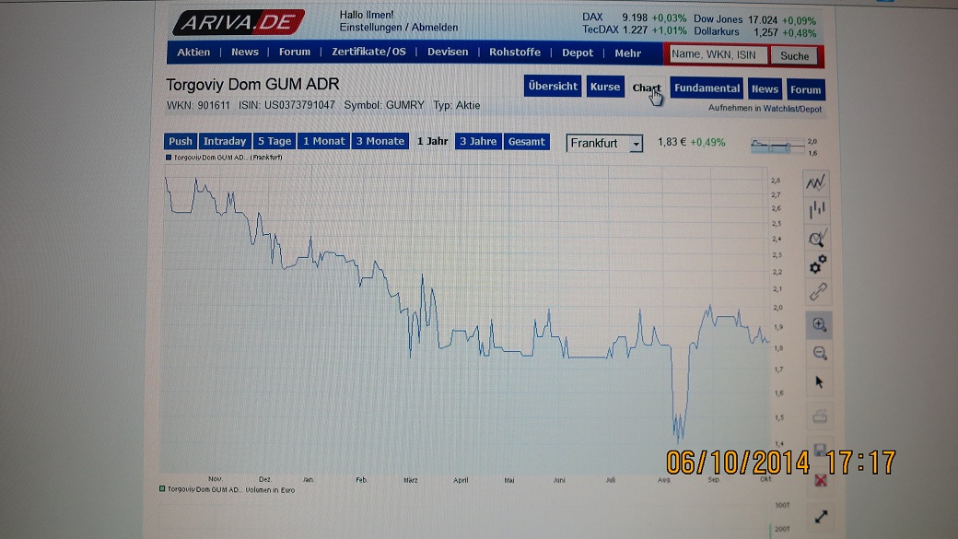958x539 pixels.
Task: Click the Volumen in Euro legend label
Action: click(227, 489)
